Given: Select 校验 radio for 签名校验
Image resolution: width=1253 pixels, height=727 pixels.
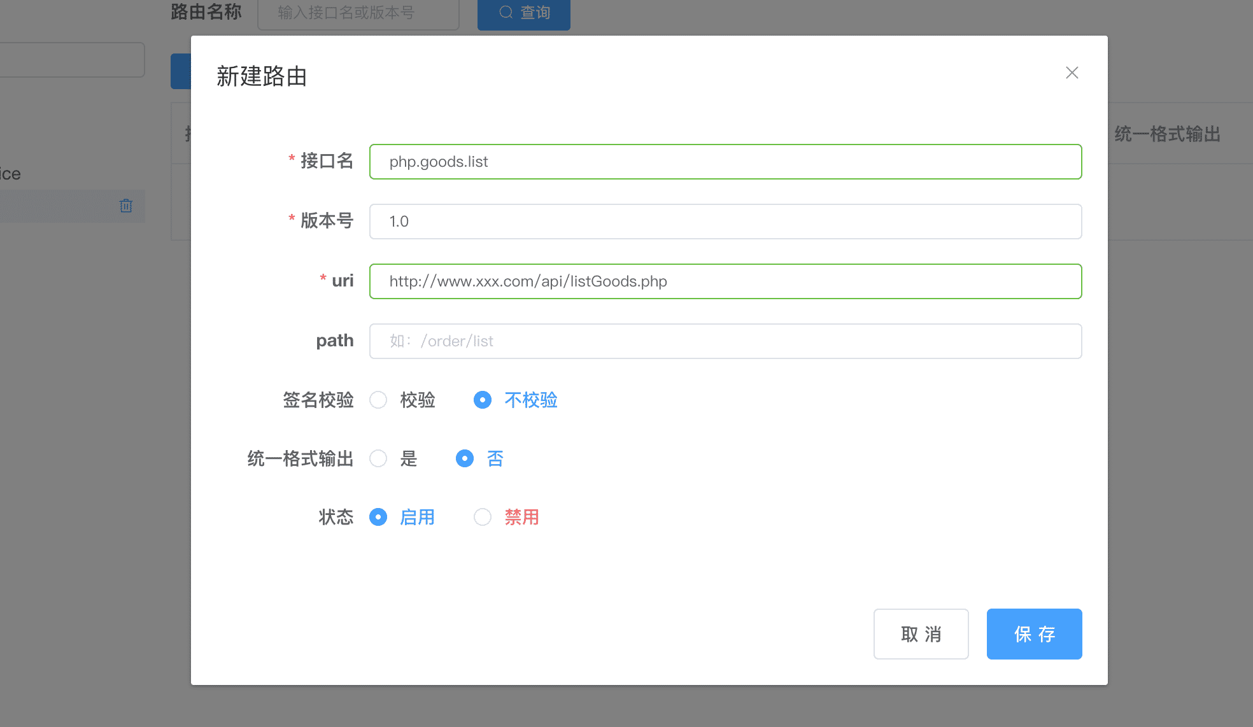Looking at the screenshot, I should point(379,400).
